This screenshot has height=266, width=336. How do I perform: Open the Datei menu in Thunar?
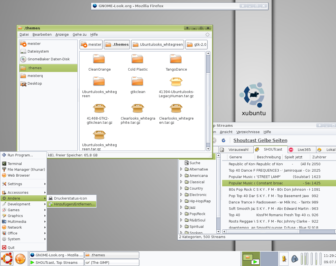24,35
